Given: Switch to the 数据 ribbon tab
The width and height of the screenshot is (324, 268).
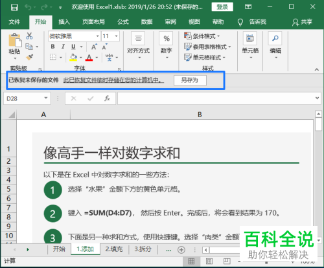Looking at the screenshot, I should click(146, 22).
